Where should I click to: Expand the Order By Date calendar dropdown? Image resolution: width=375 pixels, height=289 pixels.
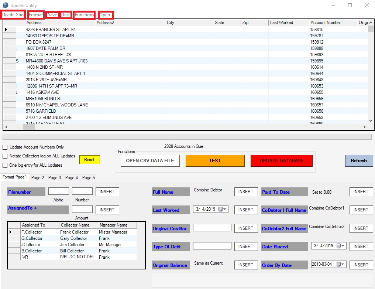(x=343, y=264)
